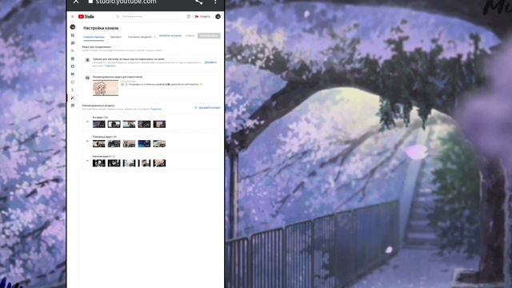Click the handle of the 'Все видео' row

tap(87, 122)
